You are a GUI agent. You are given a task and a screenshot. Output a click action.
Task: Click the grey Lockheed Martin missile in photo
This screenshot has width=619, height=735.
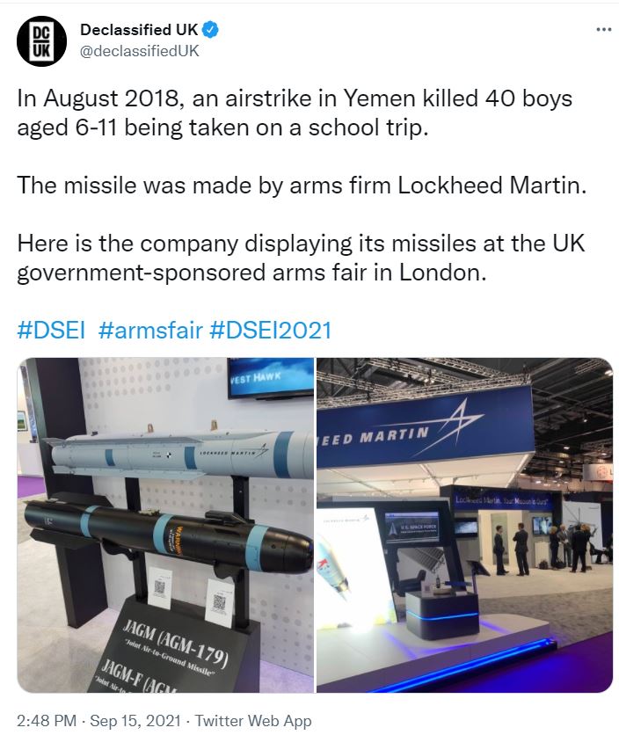[x=180, y=455]
